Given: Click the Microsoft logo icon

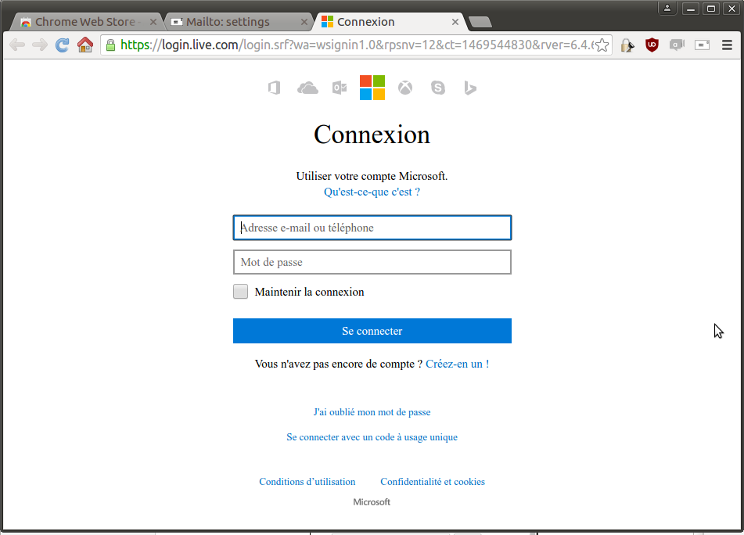Looking at the screenshot, I should pos(372,88).
